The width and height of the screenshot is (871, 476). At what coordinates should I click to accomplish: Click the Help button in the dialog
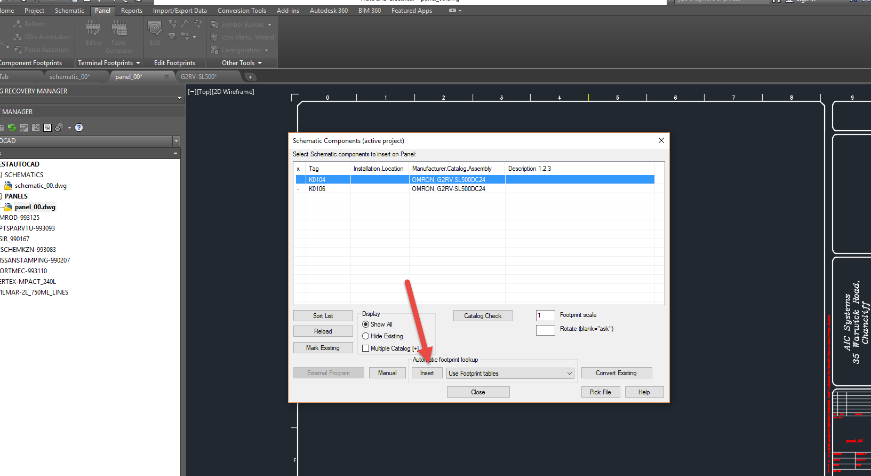pyautogui.click(x=644, y=392)
